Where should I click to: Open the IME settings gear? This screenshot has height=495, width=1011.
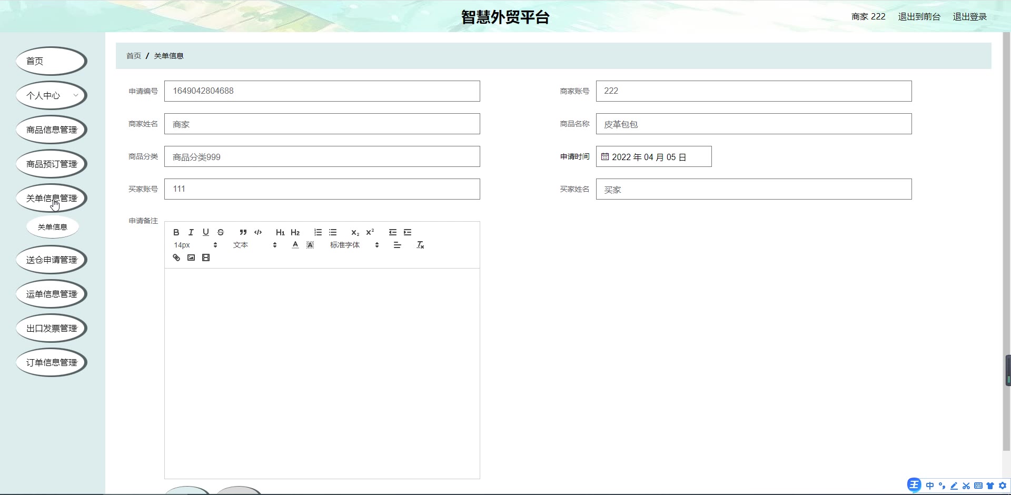pos(1003,486)
